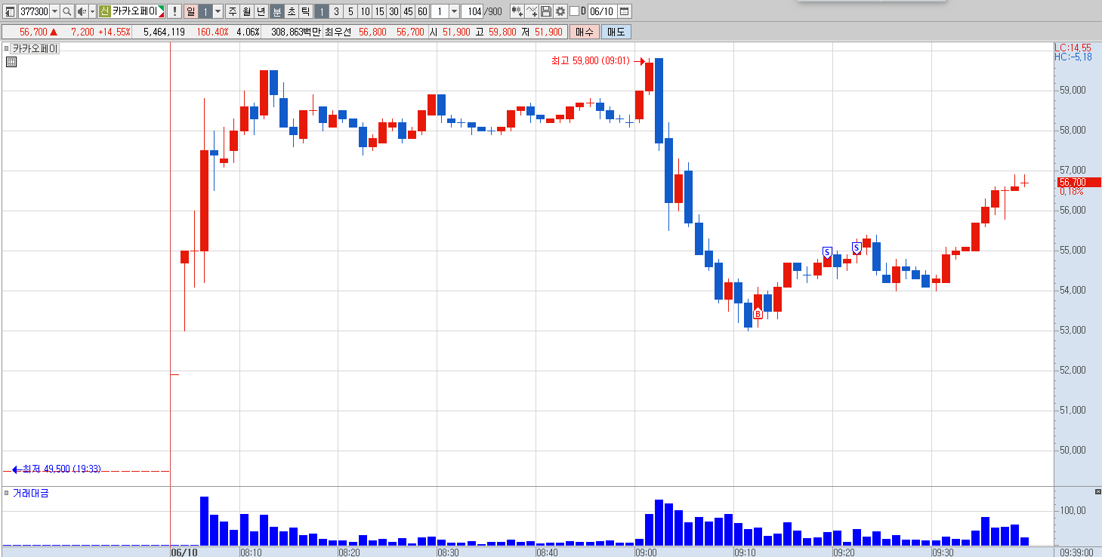Click the 매수 buy button

[585, 32]
